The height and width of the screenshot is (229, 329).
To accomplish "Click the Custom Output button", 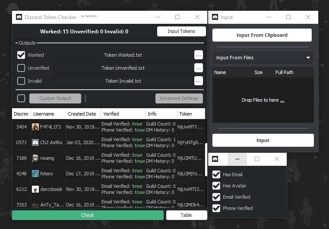I will coord(55,98).
